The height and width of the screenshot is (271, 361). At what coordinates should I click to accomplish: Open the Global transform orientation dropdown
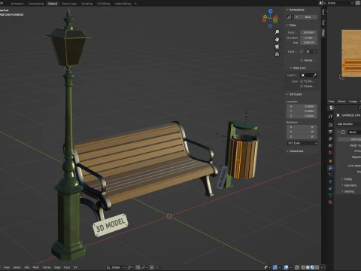[x=116, y=267]
